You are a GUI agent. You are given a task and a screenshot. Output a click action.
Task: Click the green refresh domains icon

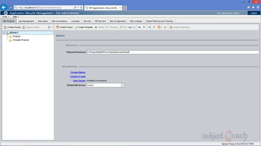(49, 27)
